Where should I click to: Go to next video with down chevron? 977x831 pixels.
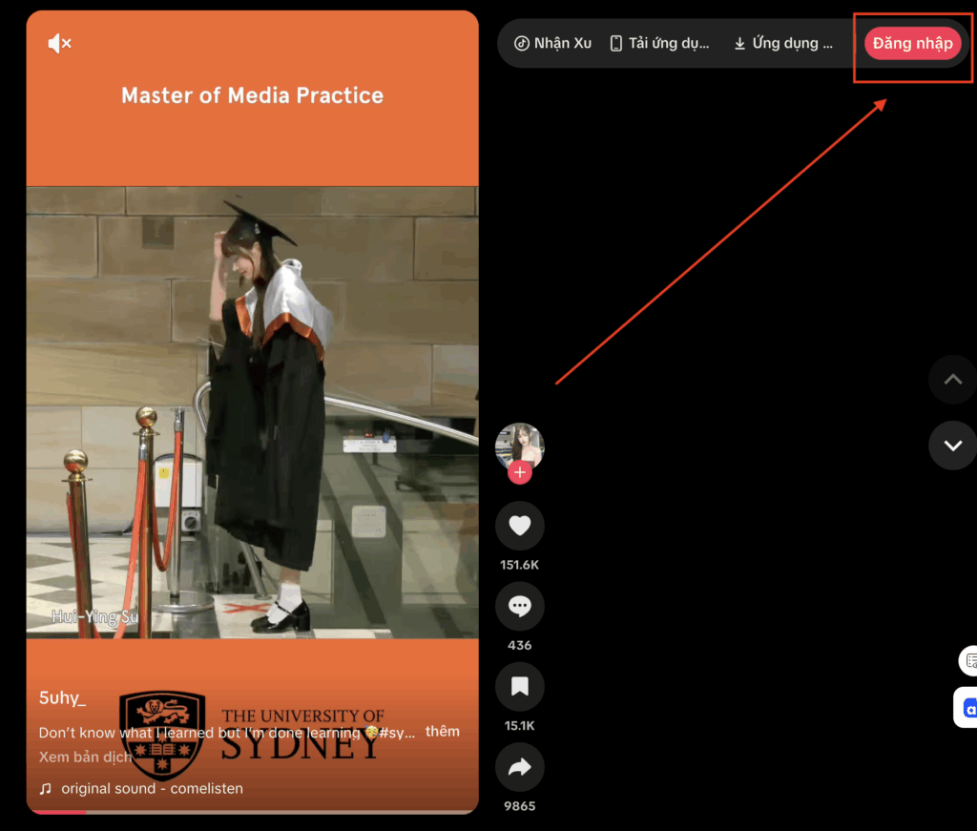(952, 445)
